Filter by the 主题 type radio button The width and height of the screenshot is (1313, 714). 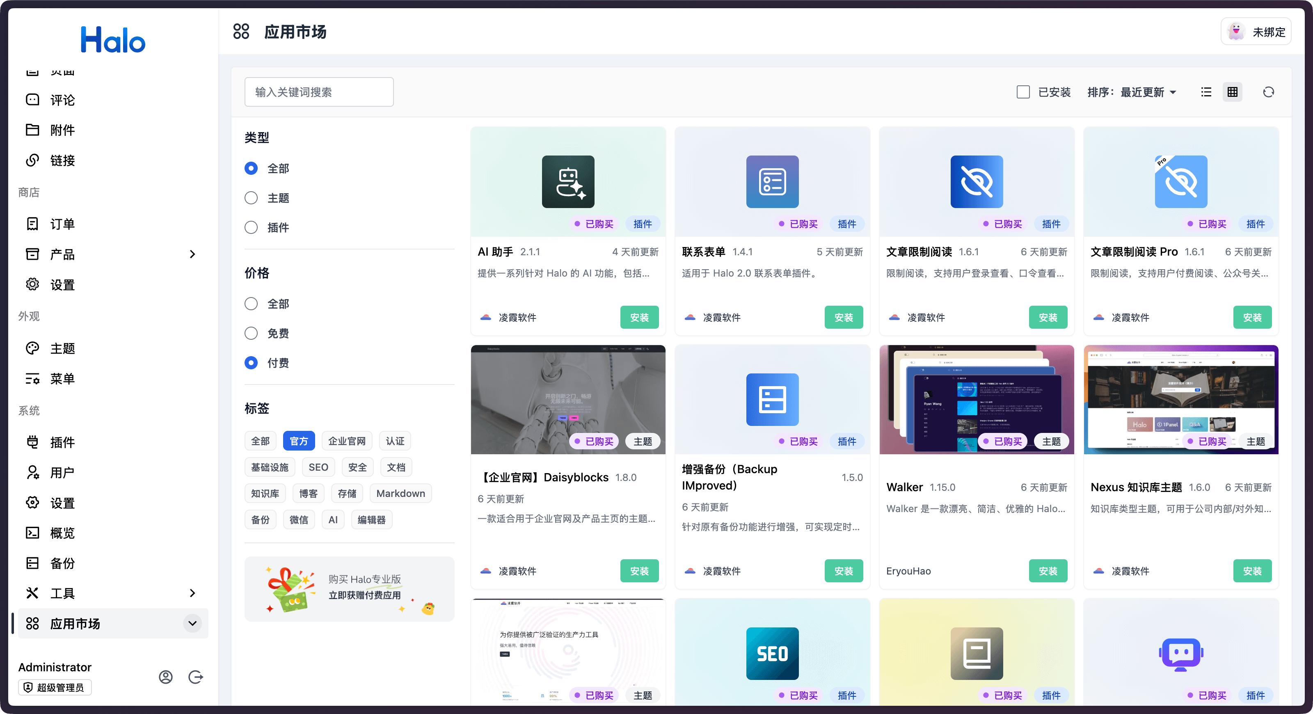(251, 198)
